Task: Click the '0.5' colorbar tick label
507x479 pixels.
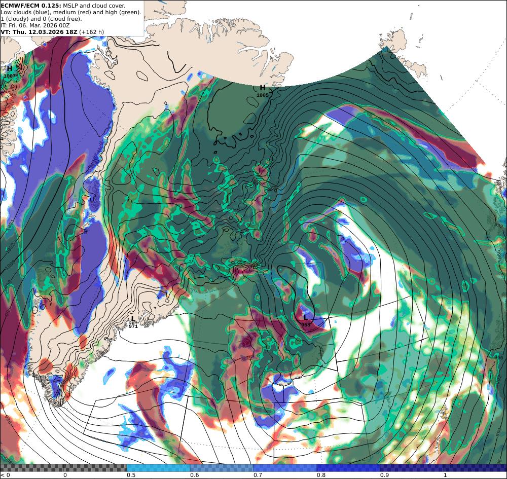Action: (x=131, y=475)
